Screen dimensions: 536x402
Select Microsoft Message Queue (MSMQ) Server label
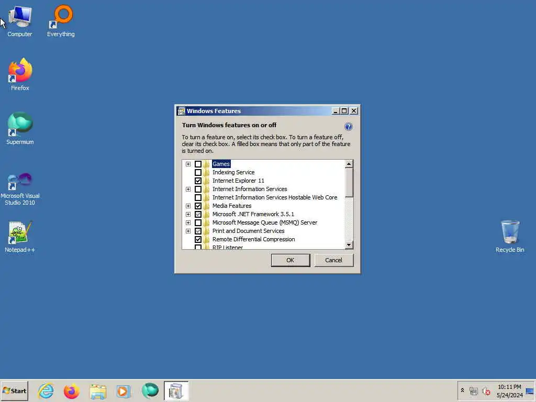265,222
